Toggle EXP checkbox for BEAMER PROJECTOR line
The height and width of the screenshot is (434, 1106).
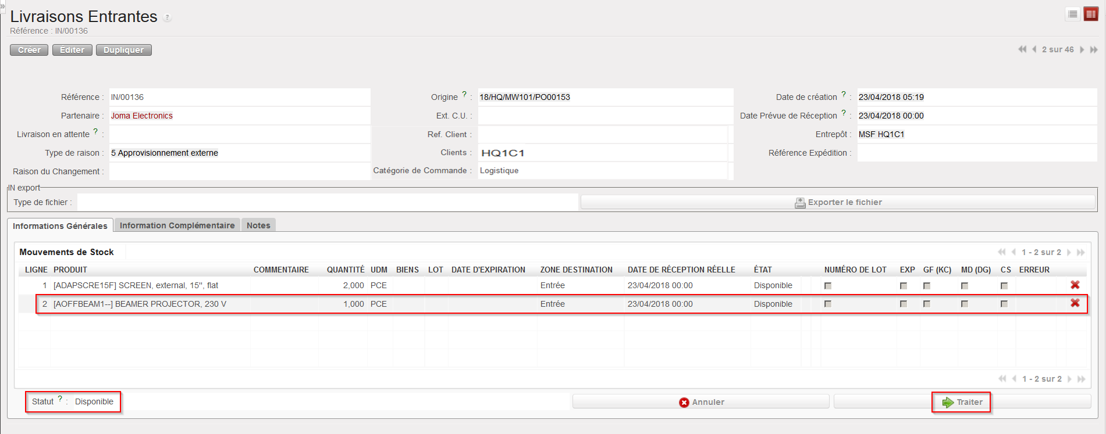click(904, 304)
